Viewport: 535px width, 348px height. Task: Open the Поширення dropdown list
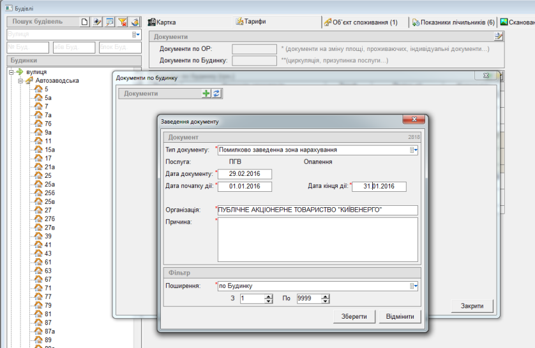[x=414, y=286]
